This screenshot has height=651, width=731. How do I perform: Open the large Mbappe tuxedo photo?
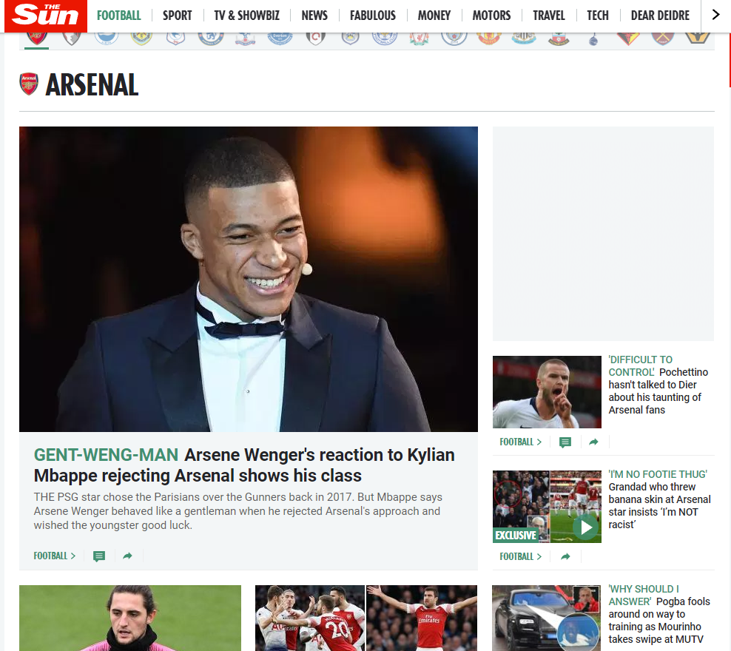click(x=249, y=279)
